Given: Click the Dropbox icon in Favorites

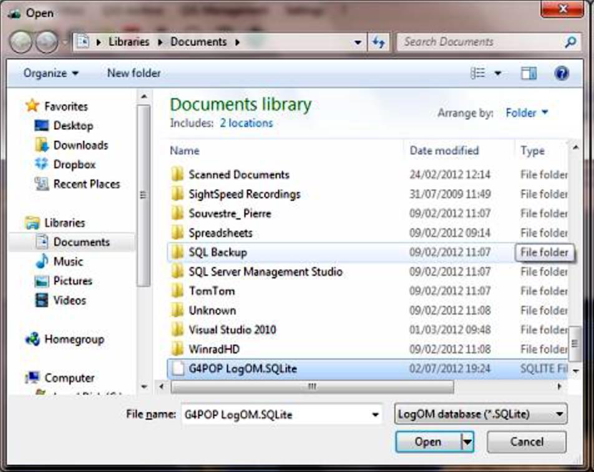Looking at the screenshot, I should pos(41,164).
